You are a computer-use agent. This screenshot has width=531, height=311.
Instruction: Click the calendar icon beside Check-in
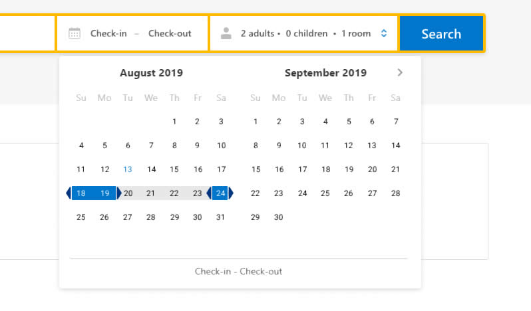75,33
